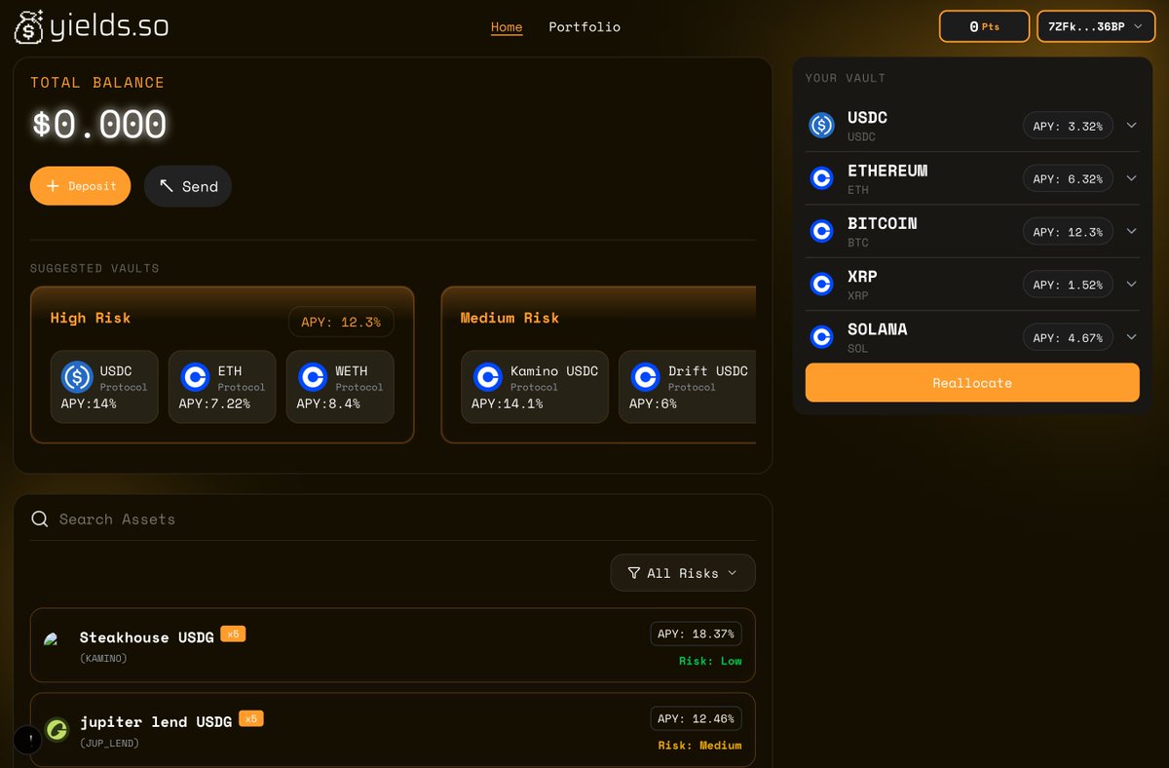
Task: Click the WETH icon in High Risk vault
Action: (x=313, y=377)
